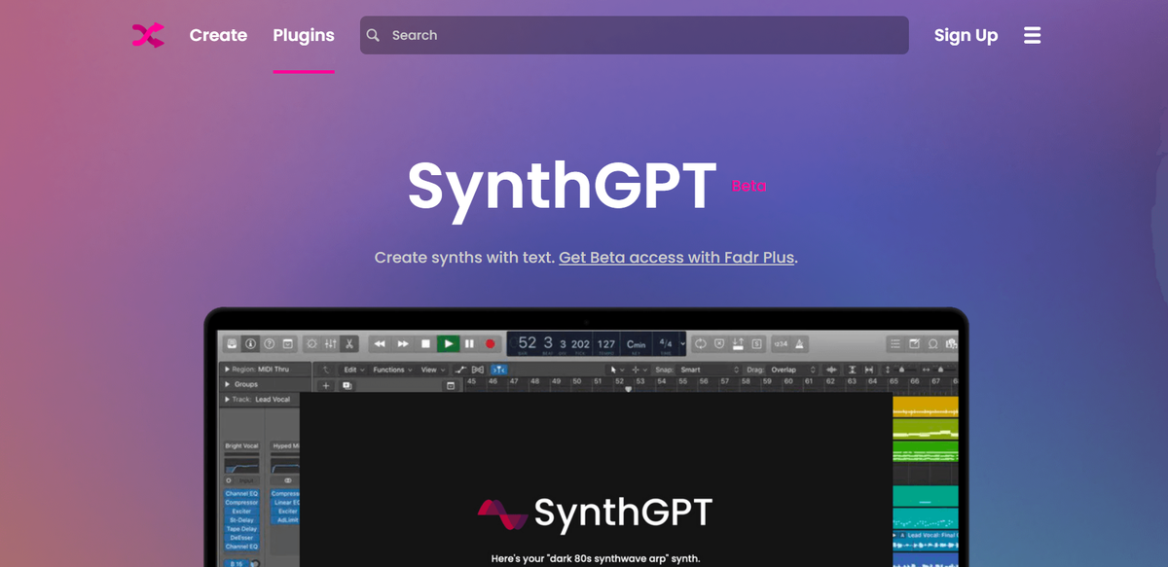Click the Waveform Zoom button
The image size is (1168, 567).
(831, 370)
